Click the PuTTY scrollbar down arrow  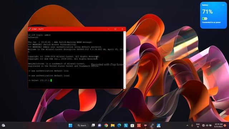125,87
